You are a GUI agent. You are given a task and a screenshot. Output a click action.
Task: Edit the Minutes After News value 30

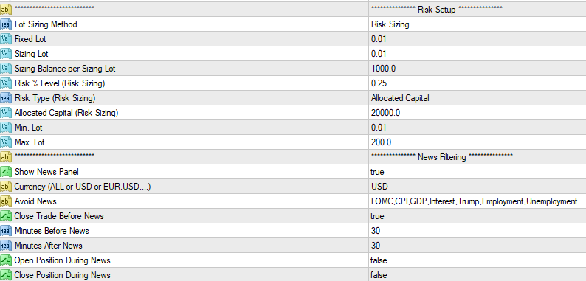click(x=478, y=246)
